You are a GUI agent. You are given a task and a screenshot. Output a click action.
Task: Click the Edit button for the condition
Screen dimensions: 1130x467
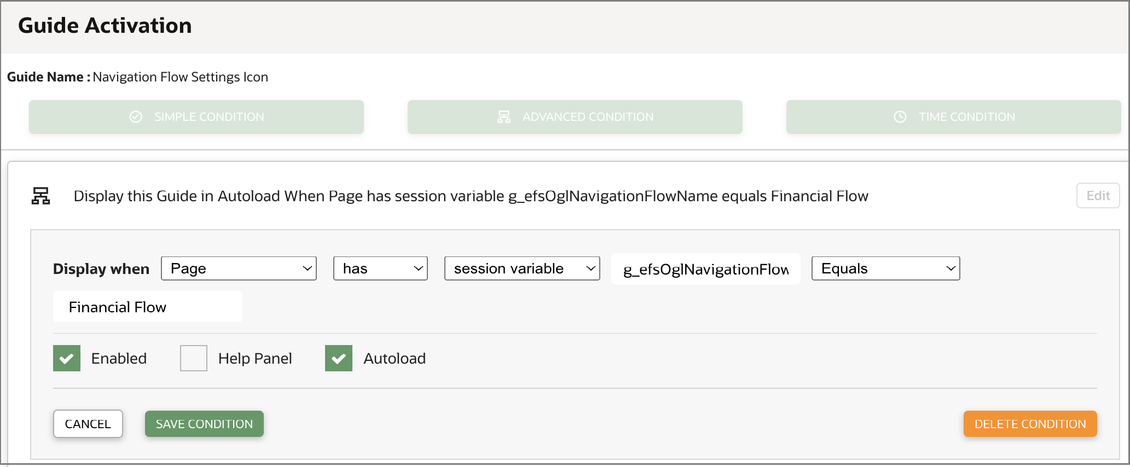click(x=1098, y=195)
